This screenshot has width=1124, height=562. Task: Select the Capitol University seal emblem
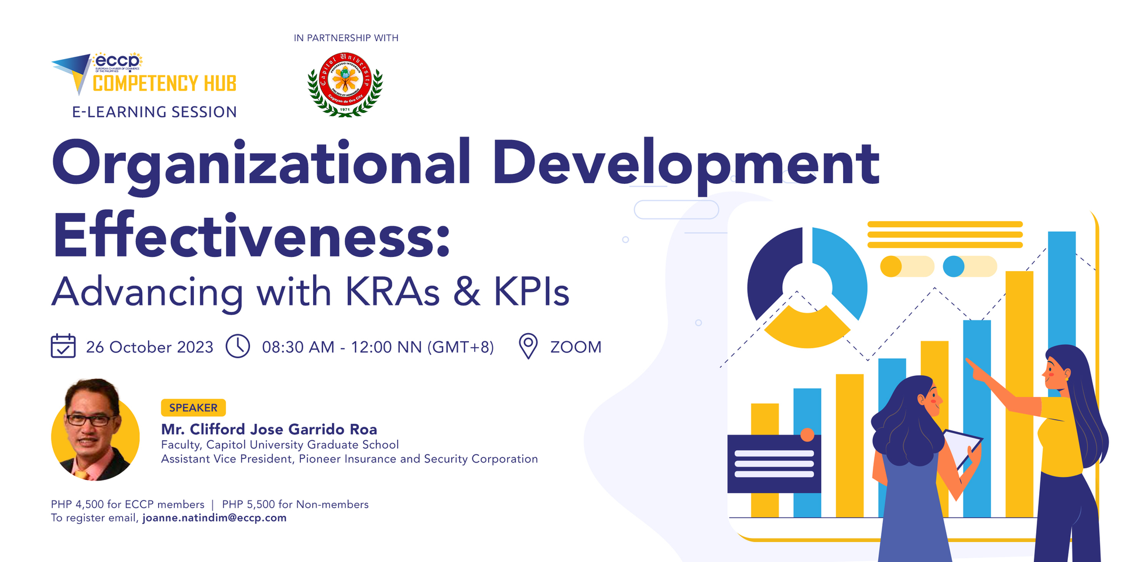344,82
